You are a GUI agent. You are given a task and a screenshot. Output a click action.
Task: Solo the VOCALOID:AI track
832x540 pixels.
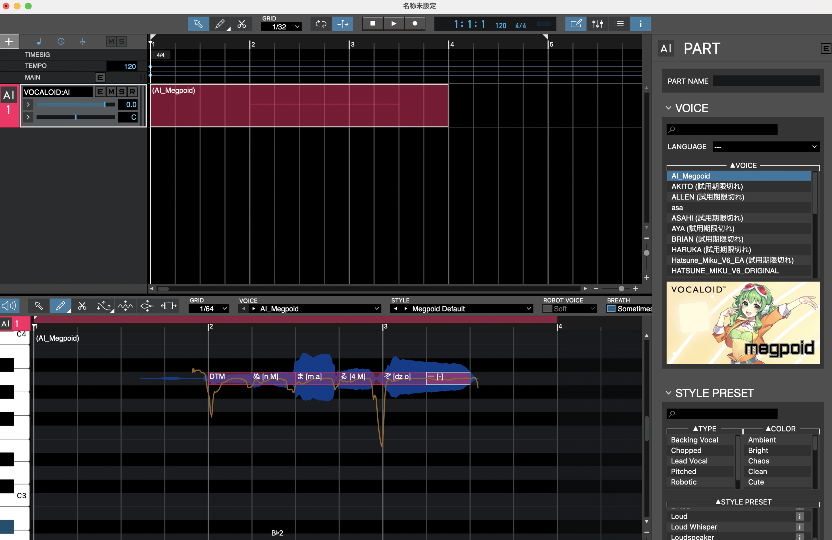(x=122, y=92)
